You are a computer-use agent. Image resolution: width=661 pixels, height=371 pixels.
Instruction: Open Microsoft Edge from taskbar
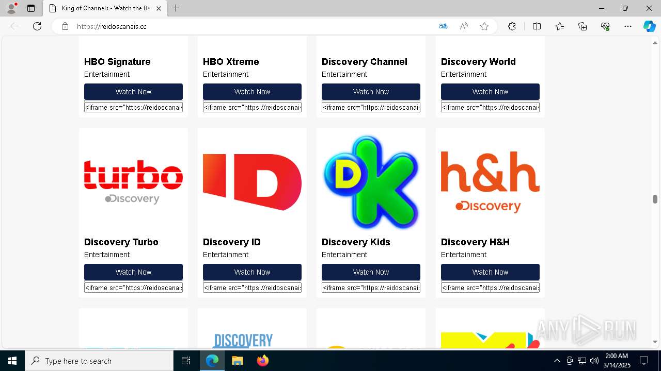(x=212, y=361)
